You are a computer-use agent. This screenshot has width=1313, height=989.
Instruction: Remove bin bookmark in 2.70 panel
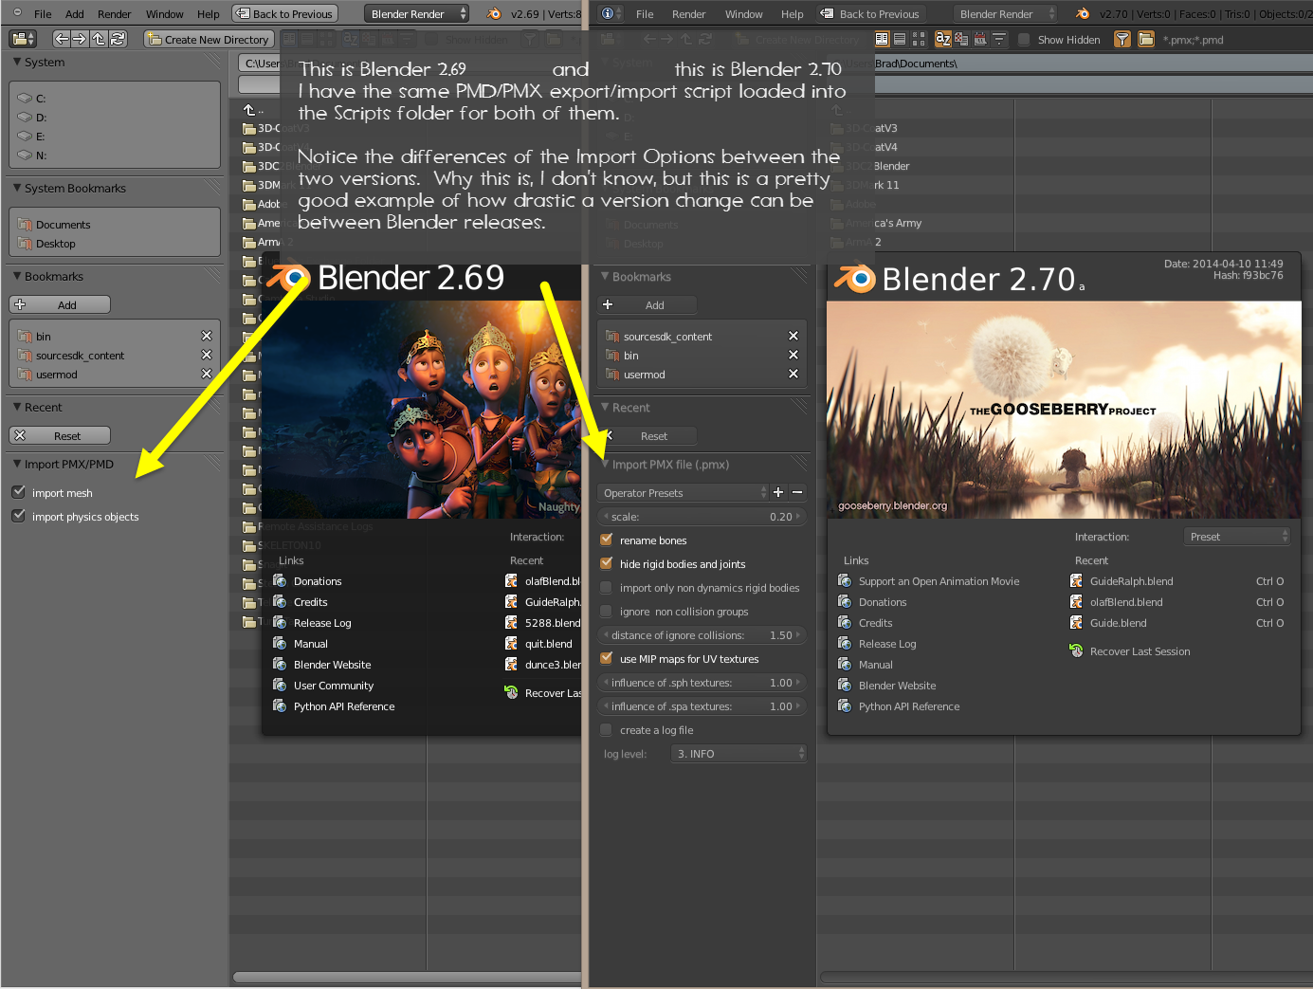tap(793, 355)
